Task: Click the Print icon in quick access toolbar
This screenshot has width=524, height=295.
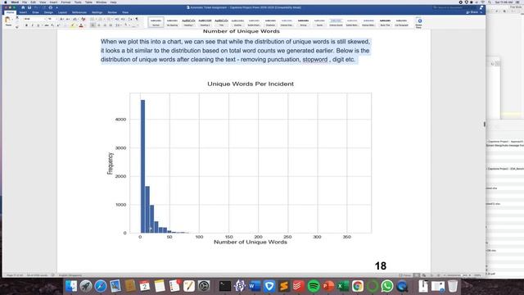Action: point(51,7)
